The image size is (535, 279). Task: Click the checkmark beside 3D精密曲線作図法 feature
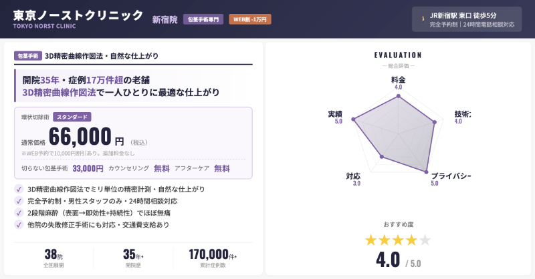19,190
